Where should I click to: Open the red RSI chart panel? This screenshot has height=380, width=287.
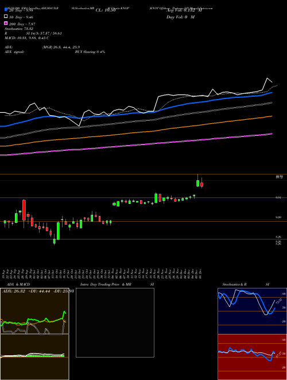click(x=252, y=357)
